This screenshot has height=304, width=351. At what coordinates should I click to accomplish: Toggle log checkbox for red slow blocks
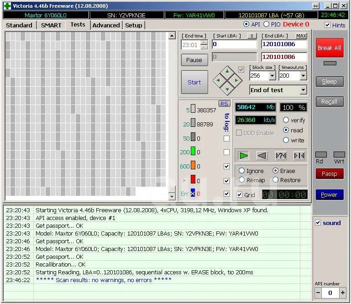point(226,181)
